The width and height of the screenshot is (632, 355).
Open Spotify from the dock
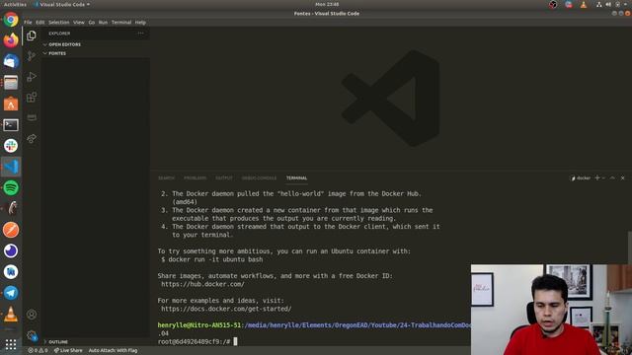(x=11, y=188)
